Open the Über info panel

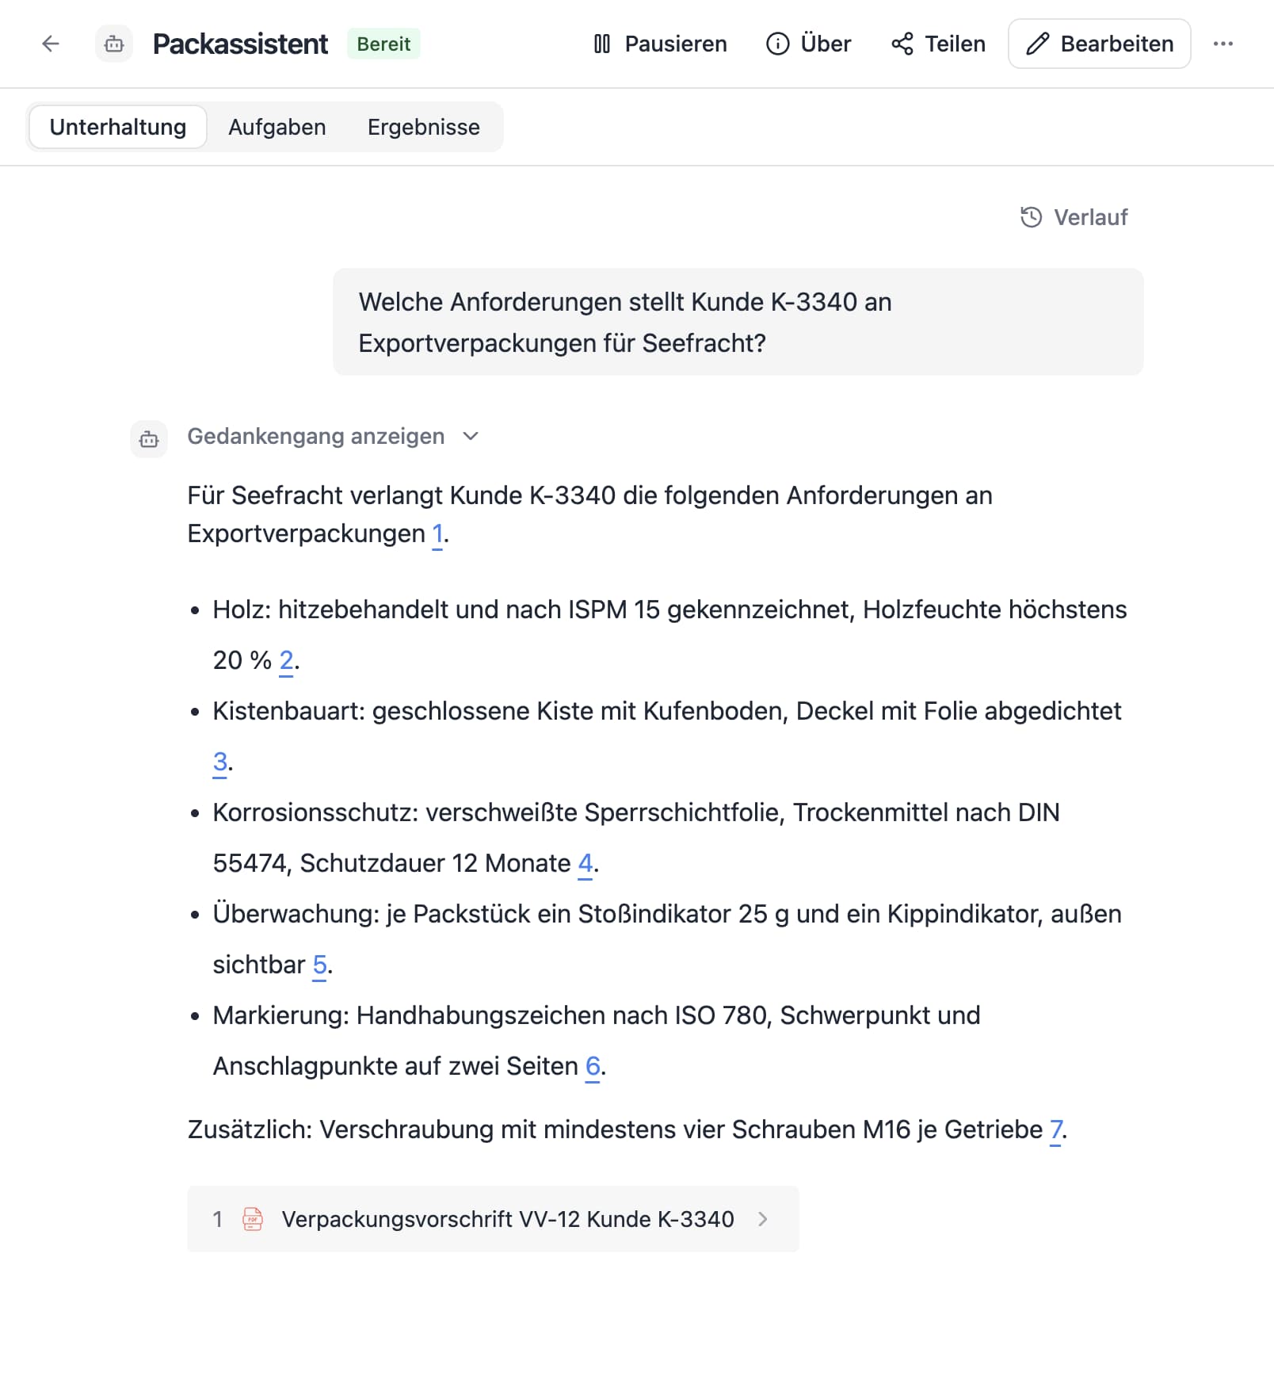tap(809, 44)
